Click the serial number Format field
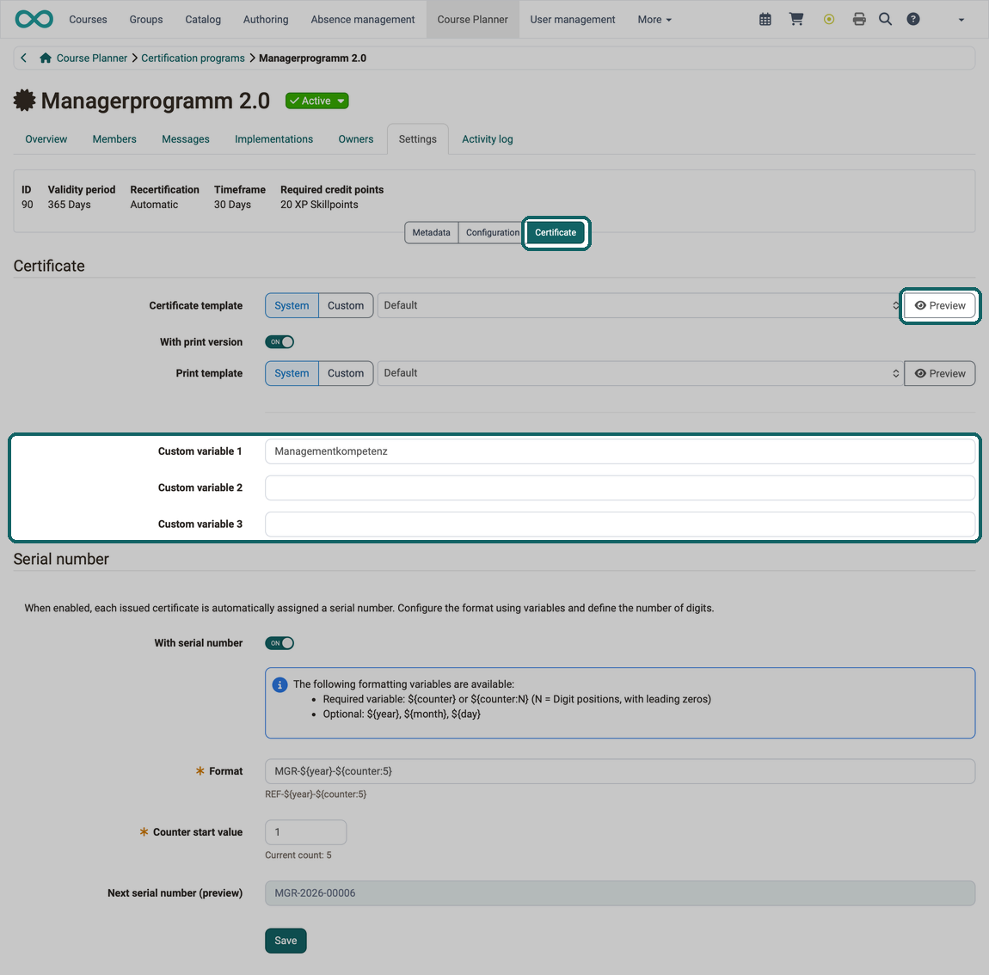Viewport: 989px width, 975px height. [x=620, y=771]
